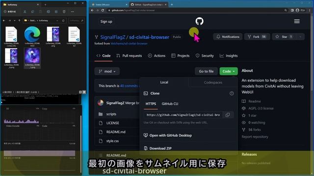Click the clone URL text field
This screenshot has height=176, width=314.
click(183, 115)
